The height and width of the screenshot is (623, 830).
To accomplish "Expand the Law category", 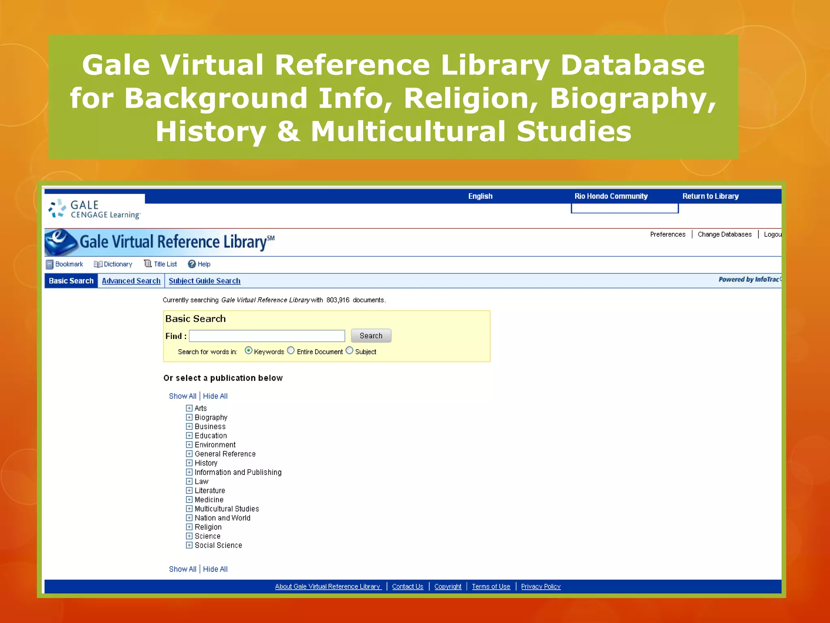I will [189, 481].
